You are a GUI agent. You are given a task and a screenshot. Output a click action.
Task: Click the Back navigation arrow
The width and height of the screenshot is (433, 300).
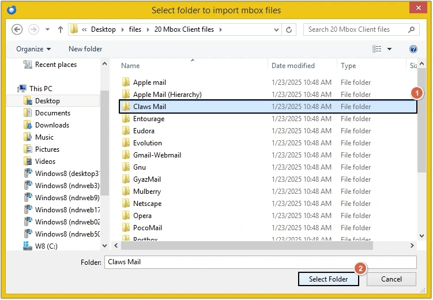tap(17, 29)
